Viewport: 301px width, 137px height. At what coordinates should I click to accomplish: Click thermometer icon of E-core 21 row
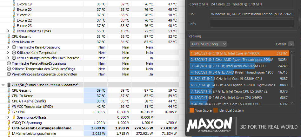[14, 15]
